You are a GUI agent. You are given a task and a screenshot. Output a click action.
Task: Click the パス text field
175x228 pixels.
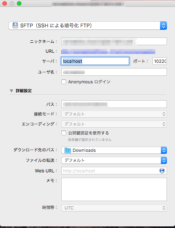114,104
